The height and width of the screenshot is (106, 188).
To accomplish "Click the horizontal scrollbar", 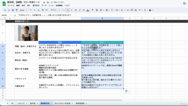I will (64, 100).
